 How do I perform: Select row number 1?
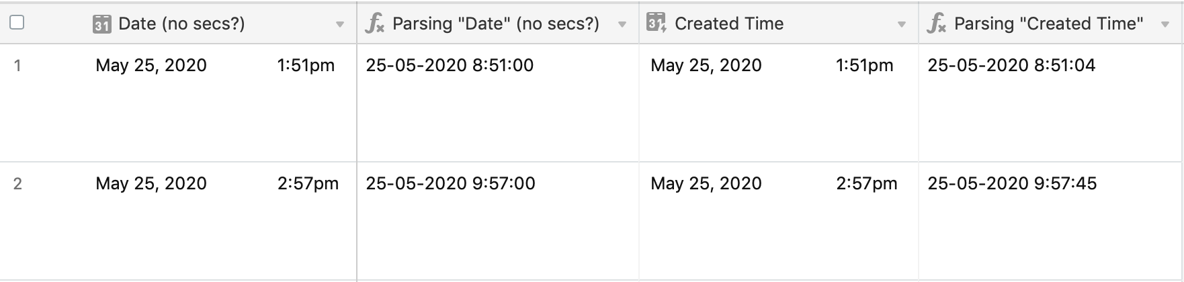tap(17, 66)
